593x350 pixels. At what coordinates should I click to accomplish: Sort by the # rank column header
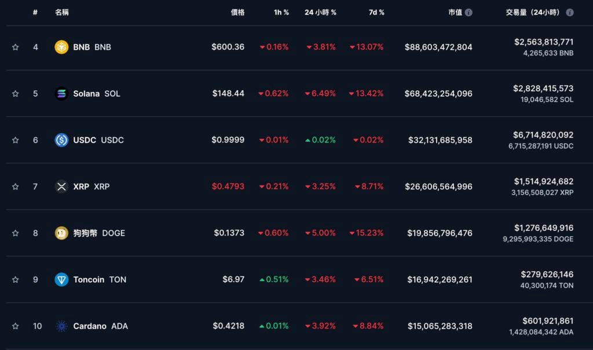pos(35,12)
